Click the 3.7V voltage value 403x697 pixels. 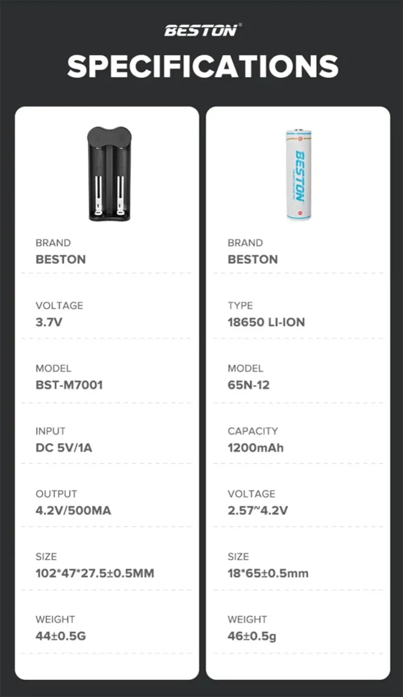pos(48,322)
